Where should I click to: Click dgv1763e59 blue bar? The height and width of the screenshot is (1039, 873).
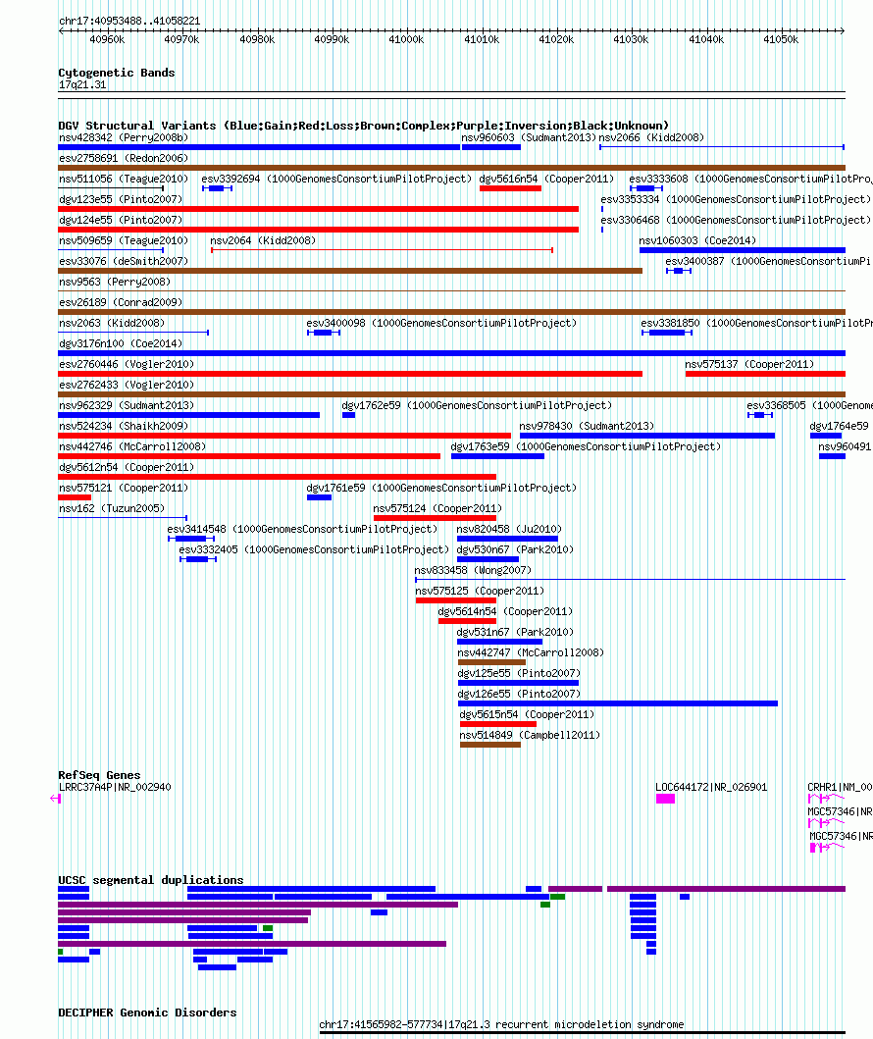pyautogui.click(x=497, y=456)
